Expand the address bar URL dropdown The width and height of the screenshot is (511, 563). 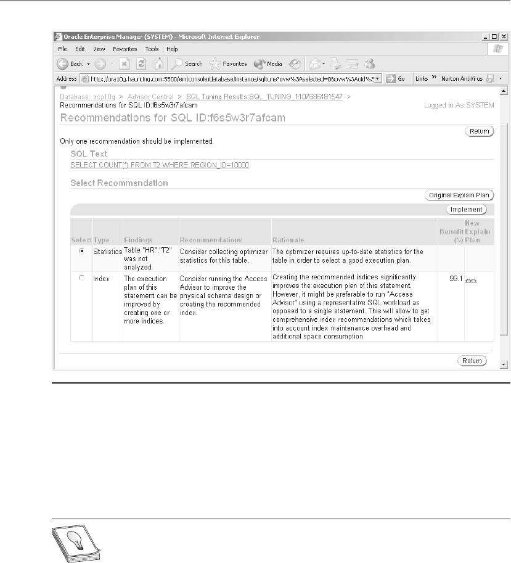coord(377,79)
